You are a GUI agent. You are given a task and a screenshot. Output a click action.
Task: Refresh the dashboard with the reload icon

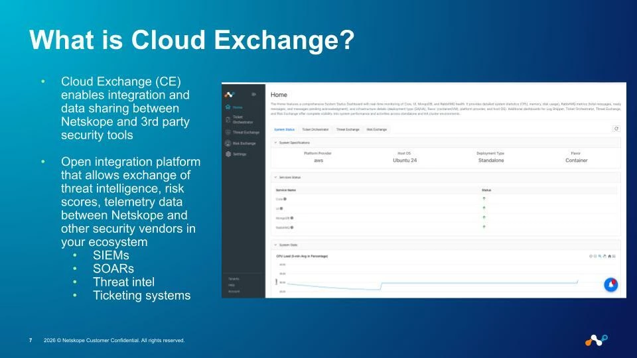coord(616,129)
